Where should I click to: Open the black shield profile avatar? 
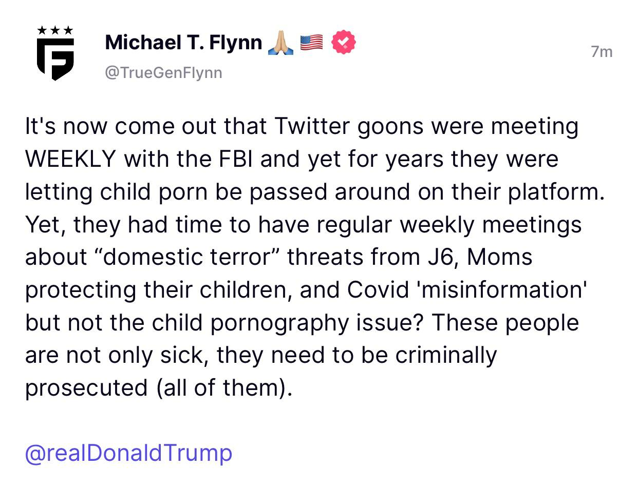coord(55,59)
